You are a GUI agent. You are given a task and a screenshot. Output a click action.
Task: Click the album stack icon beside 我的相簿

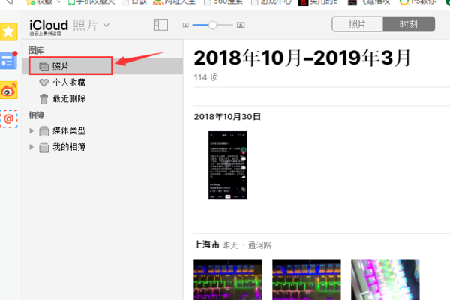(44, 147)
